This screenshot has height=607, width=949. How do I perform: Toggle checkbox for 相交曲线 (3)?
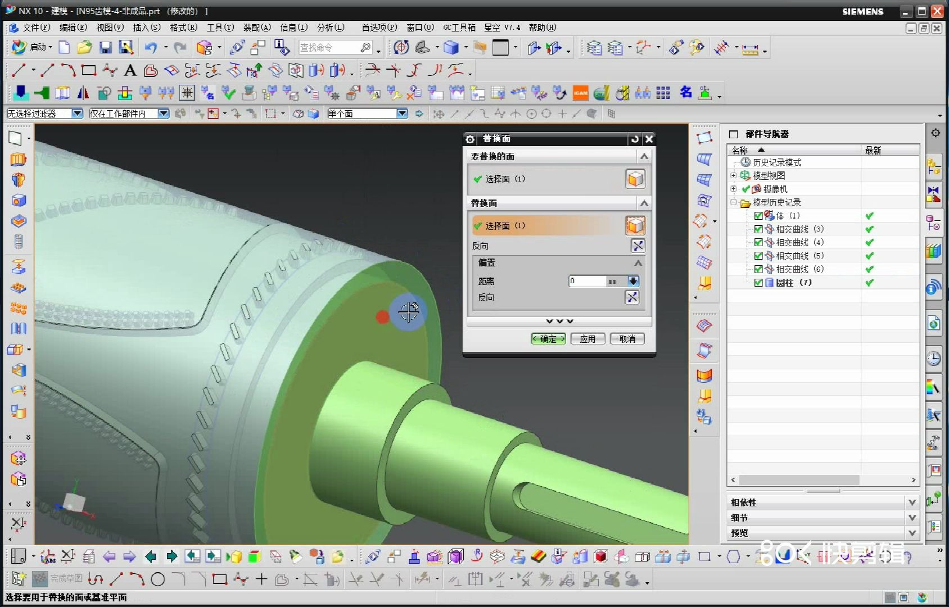click(758, 229)
